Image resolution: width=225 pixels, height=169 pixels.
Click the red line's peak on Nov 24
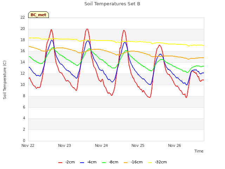coord(124,30)
